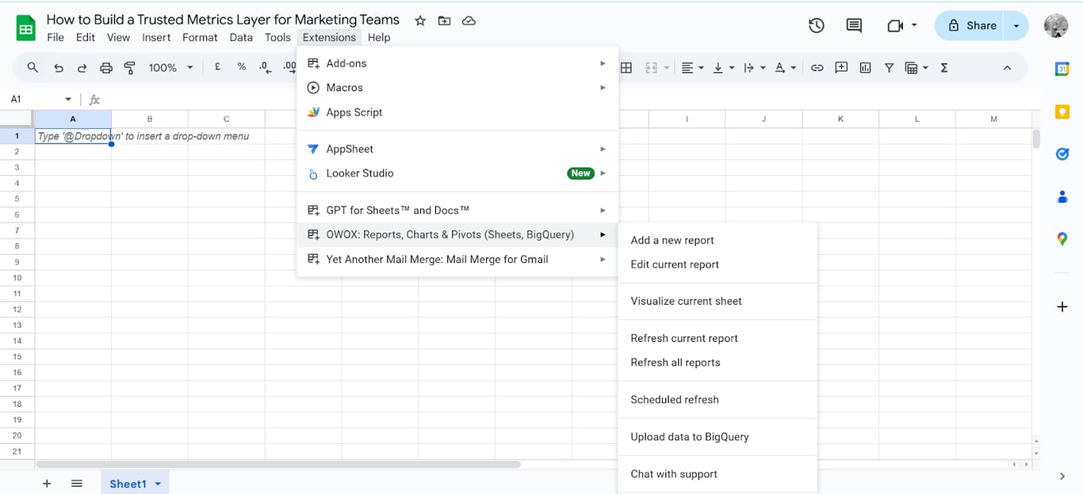
Task: Open Google Calendar side panel
Action: 1062,69
